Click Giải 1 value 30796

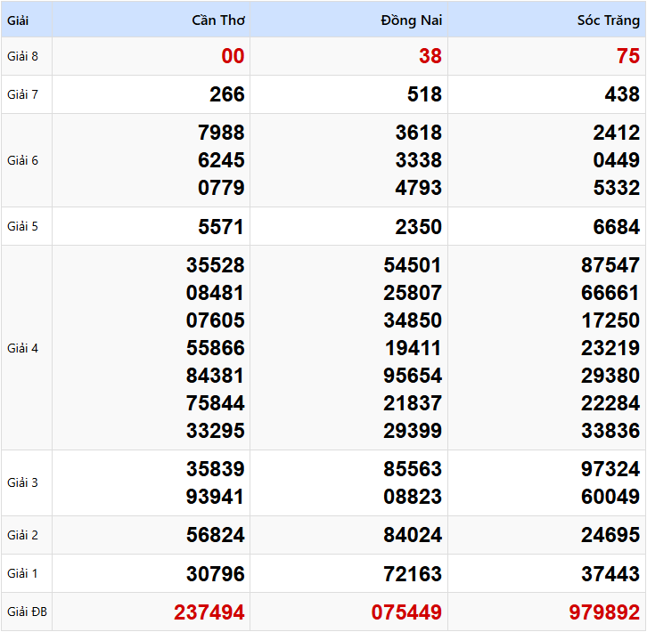[x=216, y=574]
